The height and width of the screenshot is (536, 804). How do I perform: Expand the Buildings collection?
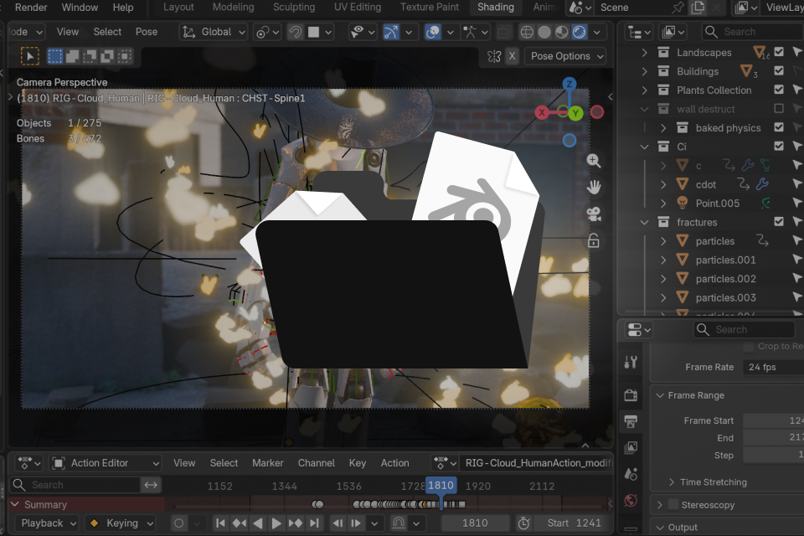[x=645, y=71]
